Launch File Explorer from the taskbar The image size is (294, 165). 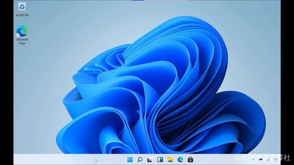tap(170, 160)
